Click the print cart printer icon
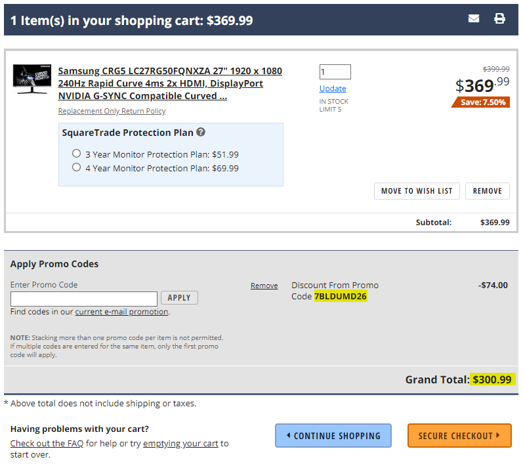The height and width of the screenshot is (470, 523). 499,18
